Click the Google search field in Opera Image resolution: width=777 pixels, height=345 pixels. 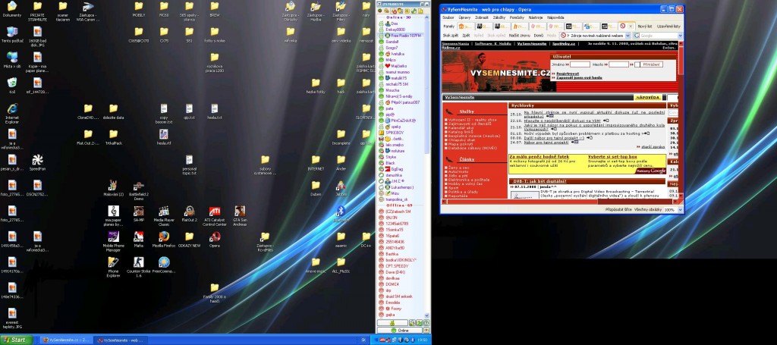[658, 36]
